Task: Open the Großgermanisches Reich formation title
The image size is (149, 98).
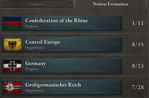Action: pyautogui.click(x=53, y=85)
